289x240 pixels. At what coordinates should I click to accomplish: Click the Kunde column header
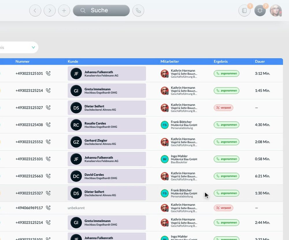(x=73, y=62)
